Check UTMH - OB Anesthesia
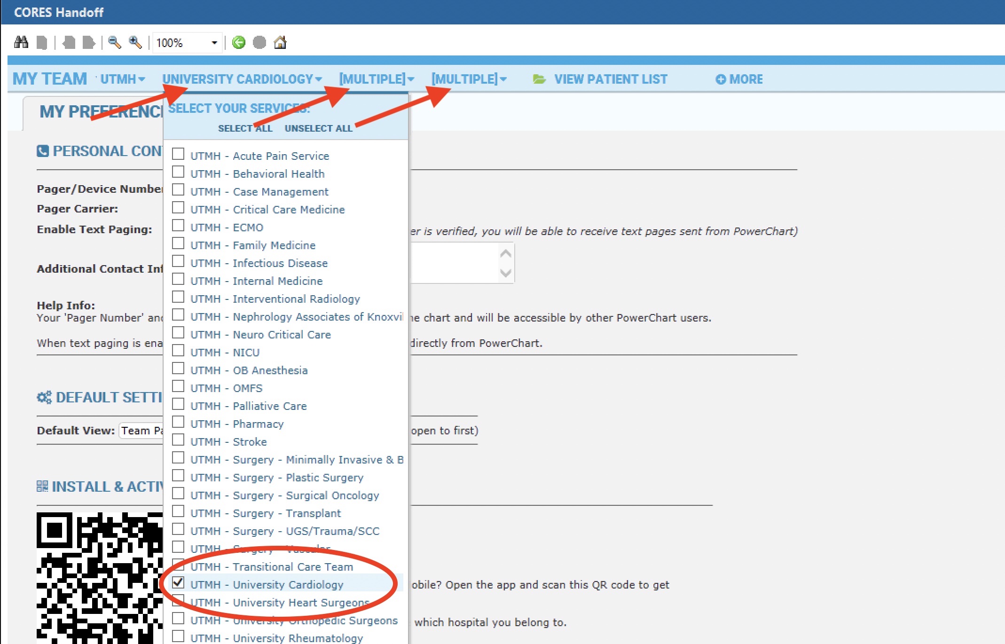The width and height of the screenshot is (1005, 644). click(x=178, y=369)
